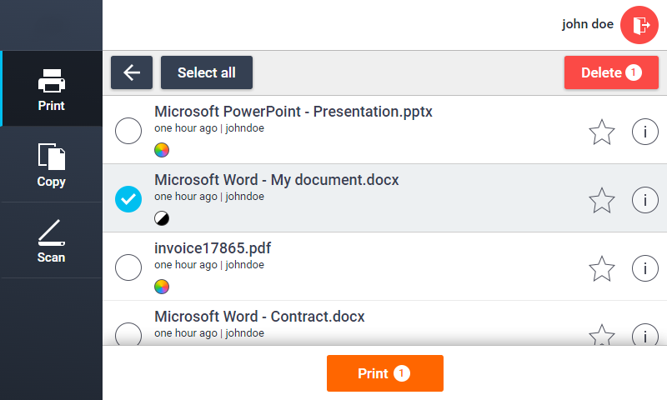
Task: Select the invoice17865.pdf job checkbox
Action: click(x=128, y=267)
